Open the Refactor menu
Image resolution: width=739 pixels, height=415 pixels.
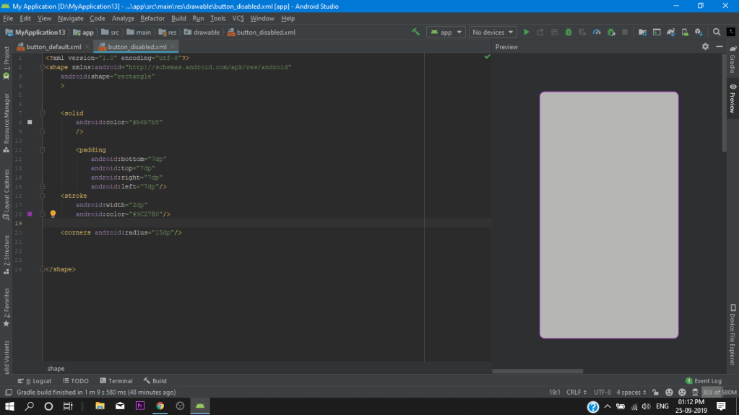(x=152, y=18)
